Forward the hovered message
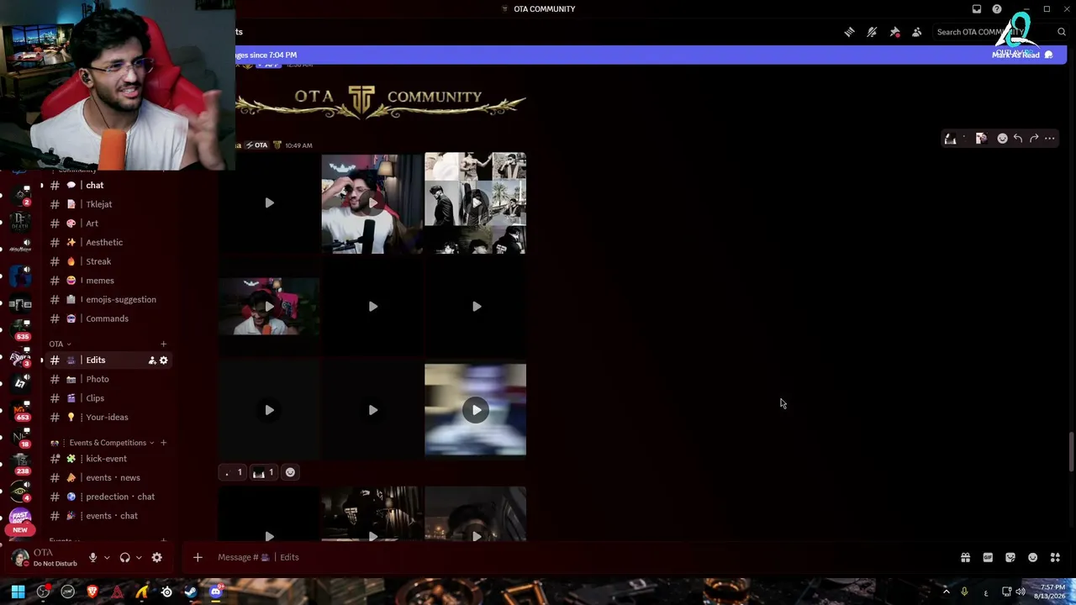Viewport: 1076px width, 605px height. coord(1034,139)
